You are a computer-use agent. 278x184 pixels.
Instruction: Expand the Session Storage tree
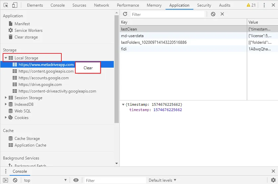(x=6, y=98)
